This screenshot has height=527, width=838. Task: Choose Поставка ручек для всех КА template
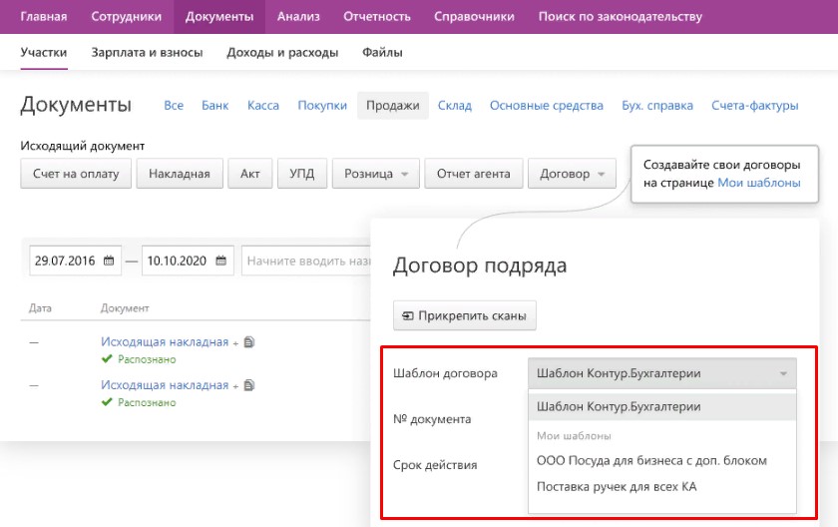coord(662,487)
